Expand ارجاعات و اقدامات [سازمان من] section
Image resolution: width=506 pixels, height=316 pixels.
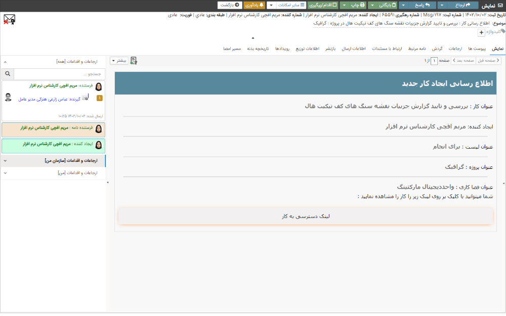5,161
